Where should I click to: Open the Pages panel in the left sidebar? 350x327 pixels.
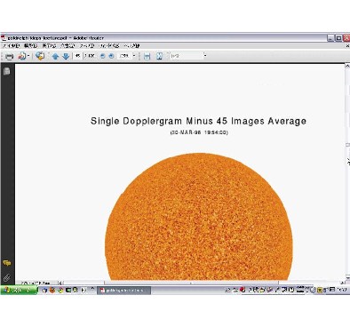7,71
